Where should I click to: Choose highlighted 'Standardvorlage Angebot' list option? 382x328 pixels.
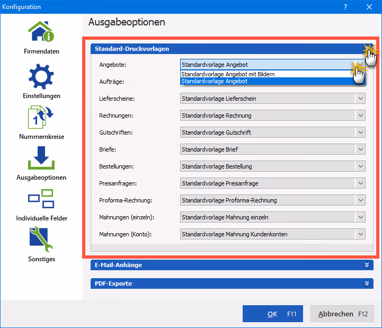click(x=273, y=81)
